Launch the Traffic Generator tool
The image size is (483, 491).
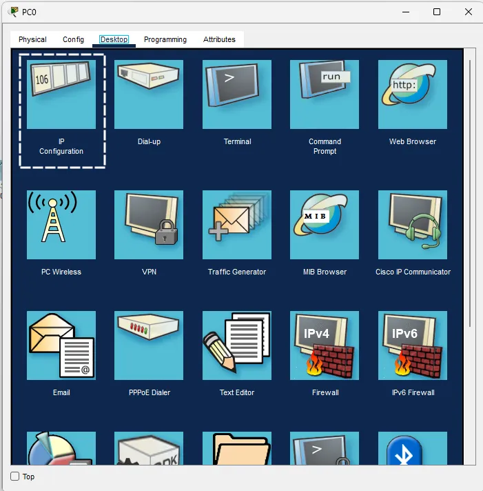237,225
